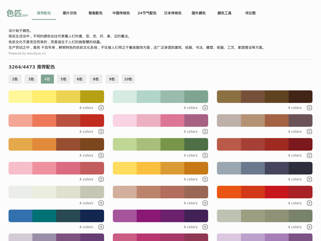Screen dimensions: 321x241
Task: Open detail icon below purple magenta palette
Action: [x=205, y=227]
